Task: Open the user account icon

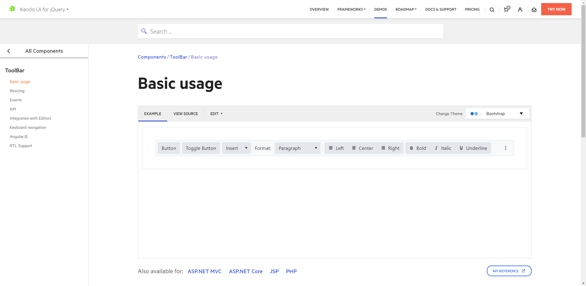Action: click(x=520, y=10)
